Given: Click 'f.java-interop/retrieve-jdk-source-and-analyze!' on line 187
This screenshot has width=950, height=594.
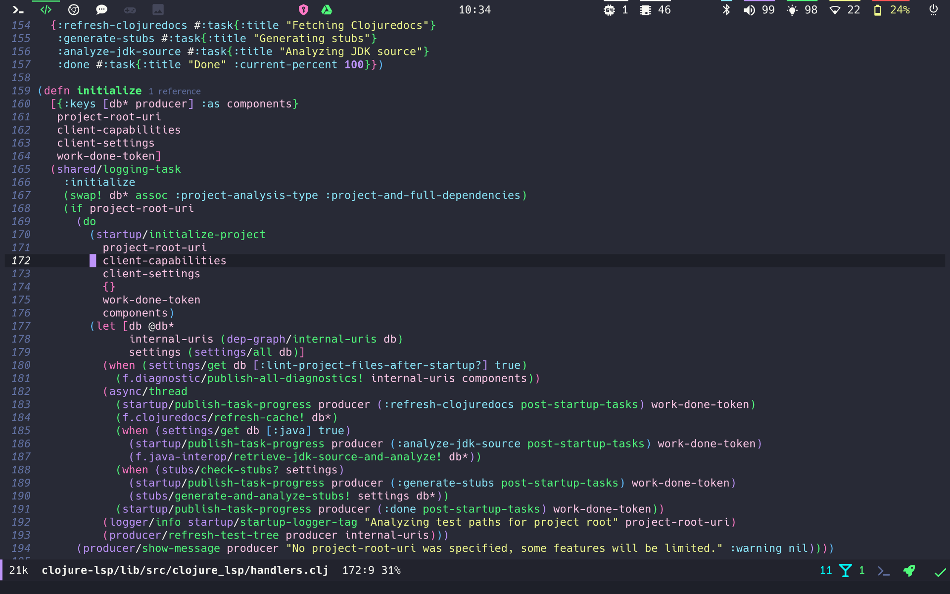Looking at the screenshot, I should pos(288,457).
